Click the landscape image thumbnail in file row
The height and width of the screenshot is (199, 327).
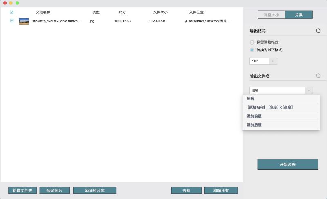tap(24, 21)
